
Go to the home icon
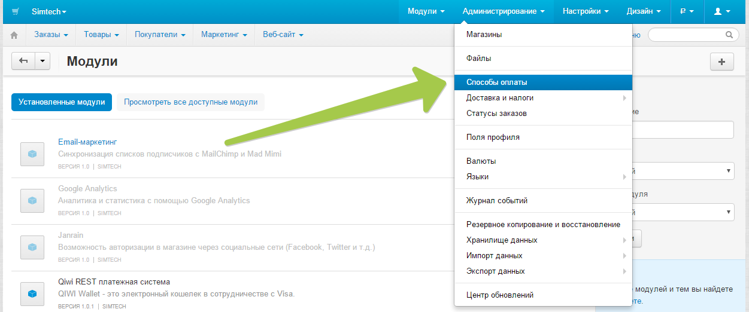click(14, 35)
